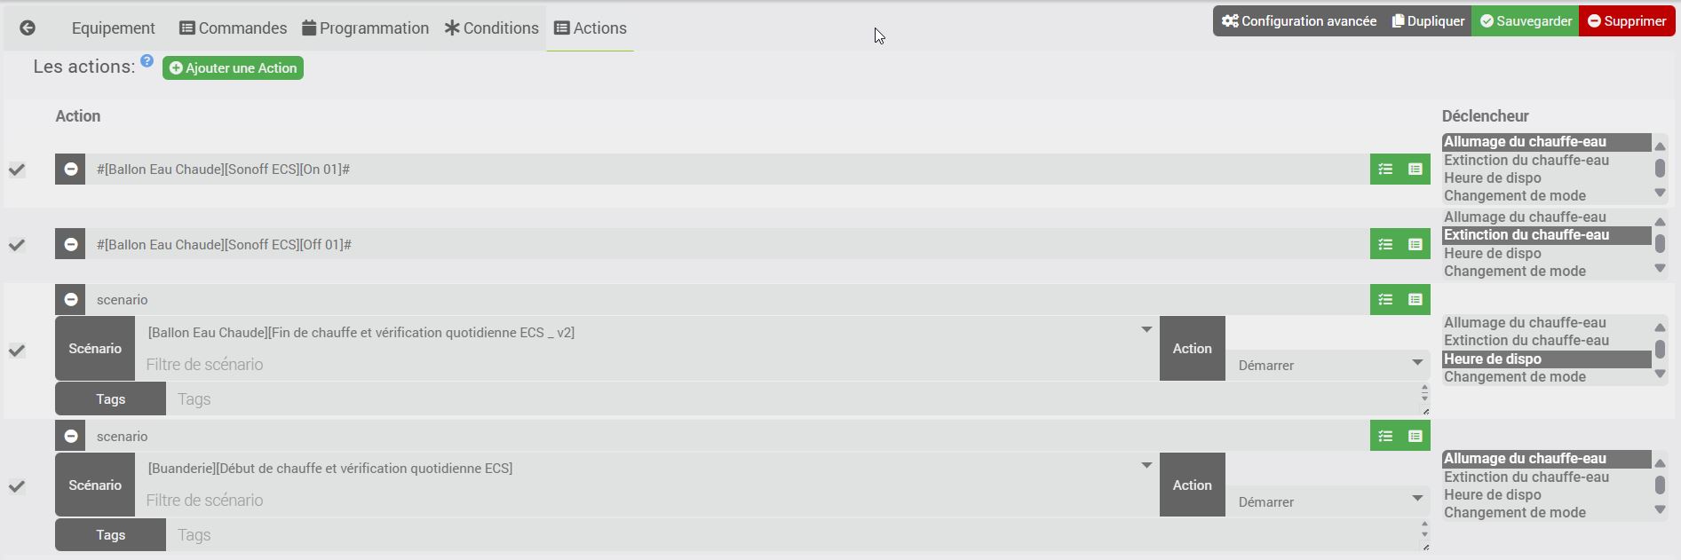The image size is (1681, 560).
Task: Open command picker for Off 01 row
Action: [1415, 245]
